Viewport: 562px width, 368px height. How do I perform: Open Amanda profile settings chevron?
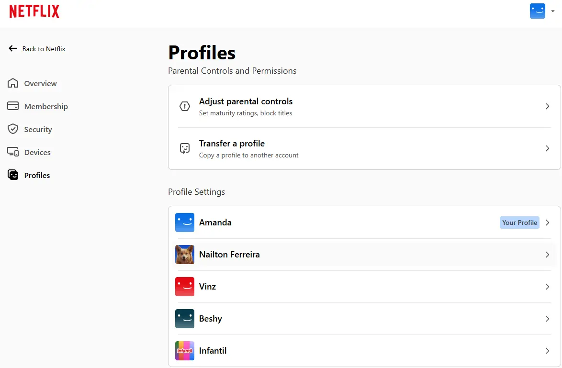547,223
